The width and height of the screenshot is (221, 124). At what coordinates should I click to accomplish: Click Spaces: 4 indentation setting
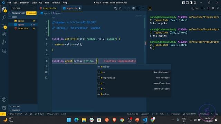(145, 114)
